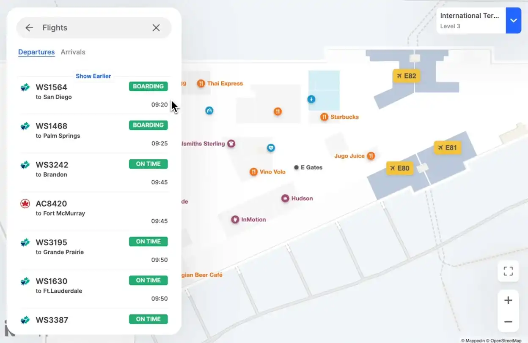The height and width of the screenshot is (343, 528).
Task: Click the unlabeled orange restaurant icon left of Starbucks
Action: (278, 112)
